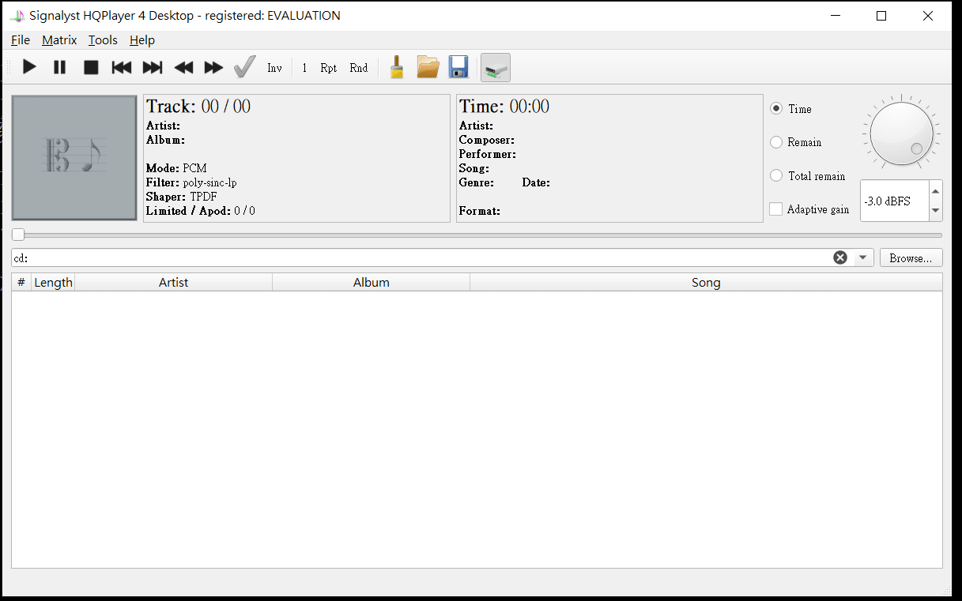Screen dimensions: 962x601
Task: Maximize the HQPlayer window
Action: (x=881, y=16)
